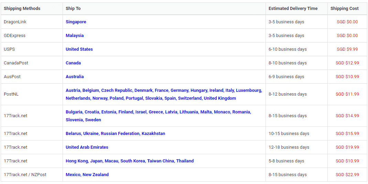Open the Australia ship-to link
The height and width of the screenshot is (184, 368).
(75, 77)
